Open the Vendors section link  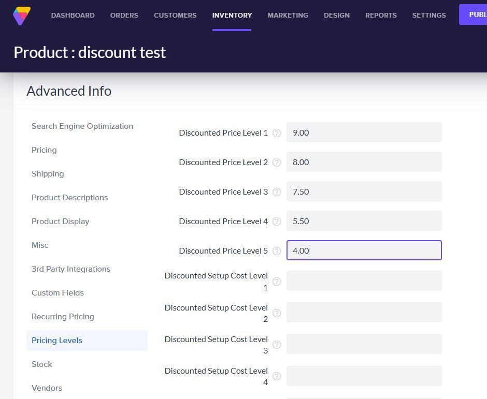tap(47, 388)
